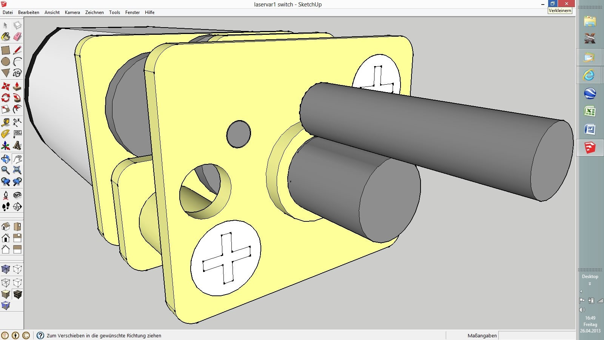Select the Paint Bucket tool
The height and width of the screenshot is (340, 604).
click(6, 37)
